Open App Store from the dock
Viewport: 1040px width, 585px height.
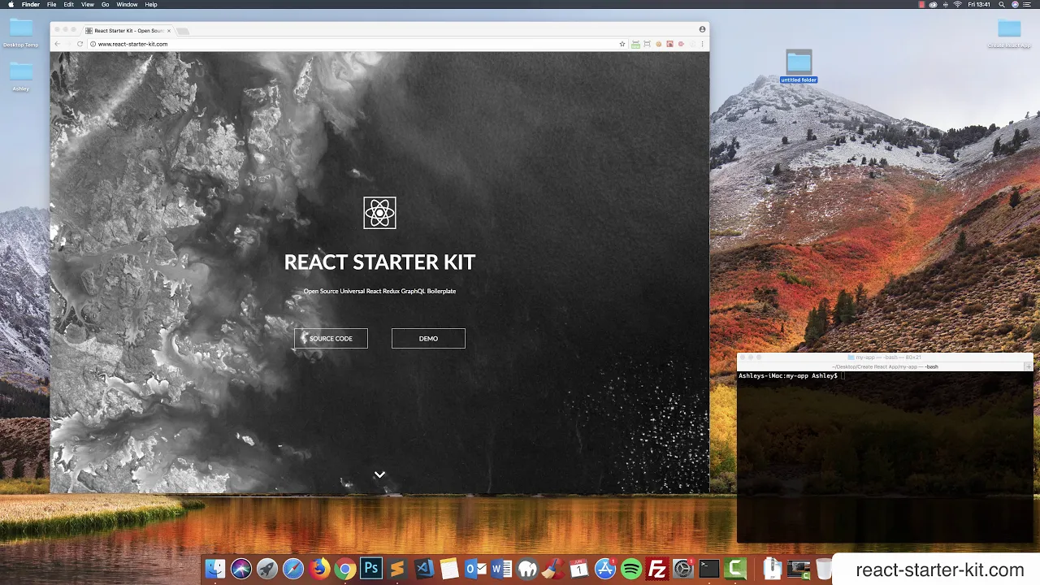605,569
